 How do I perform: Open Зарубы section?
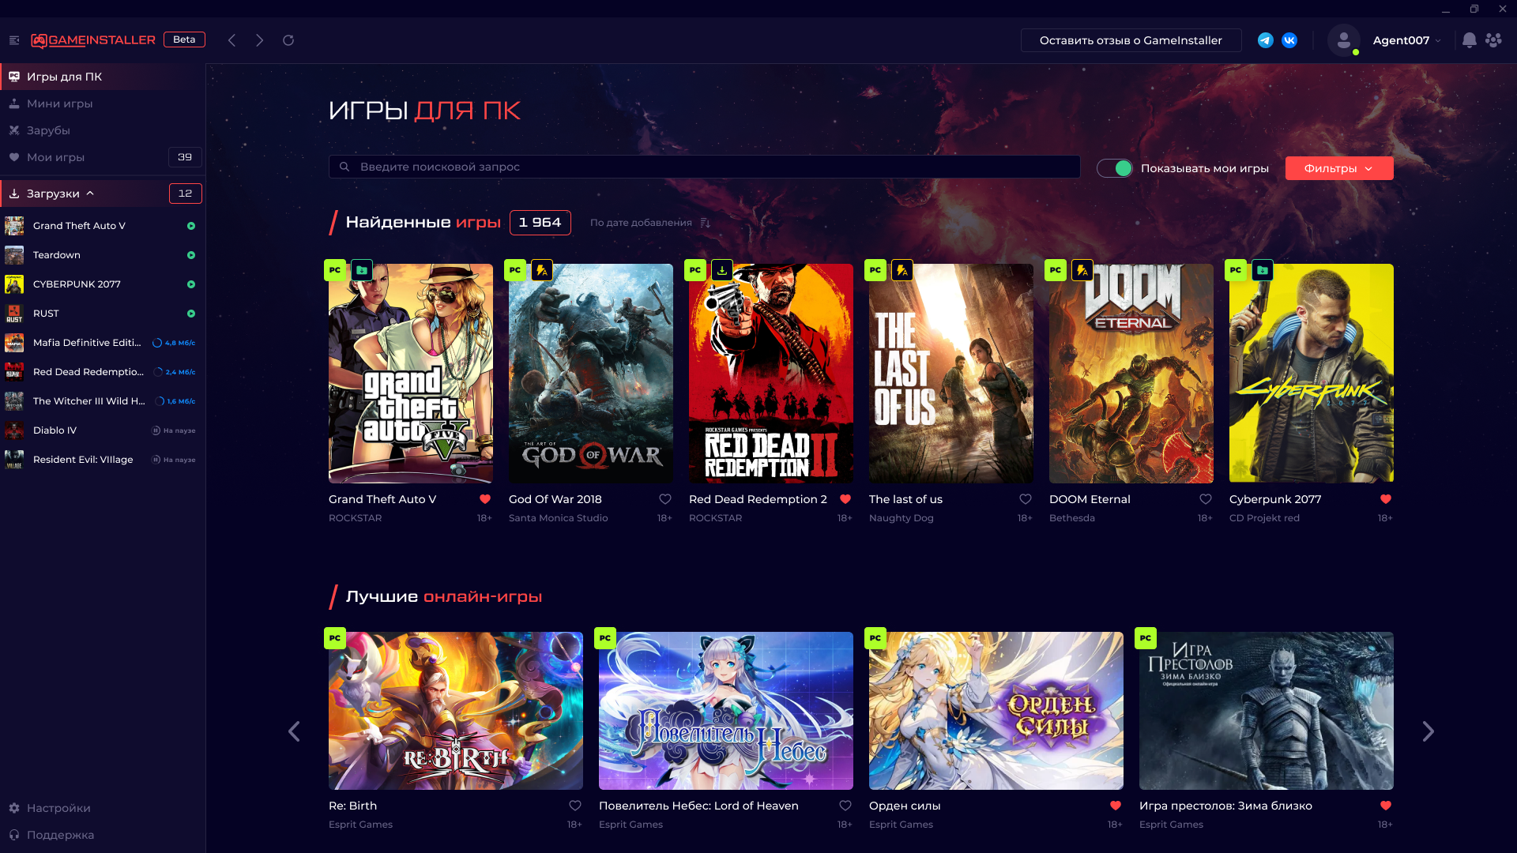[103, 130]
